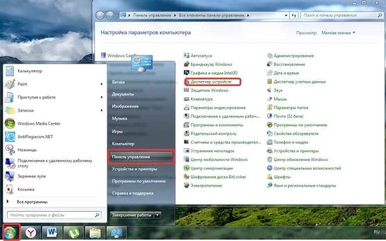This screenshot has width=386, height=241.
Task: Open Программы по умолчанию in Start menu
Action: coord(139,181)
